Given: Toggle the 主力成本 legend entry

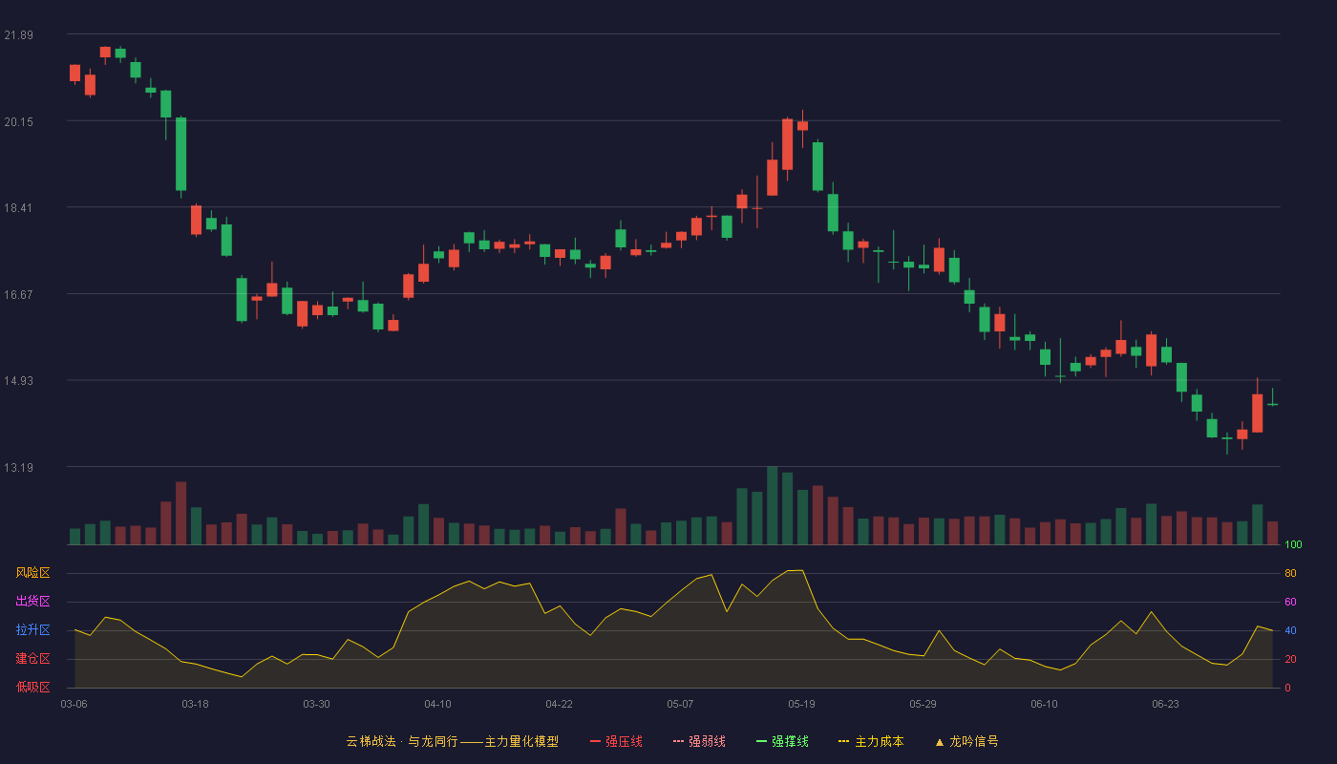Looking at the screenshot, I should click(x=871, y=741).
